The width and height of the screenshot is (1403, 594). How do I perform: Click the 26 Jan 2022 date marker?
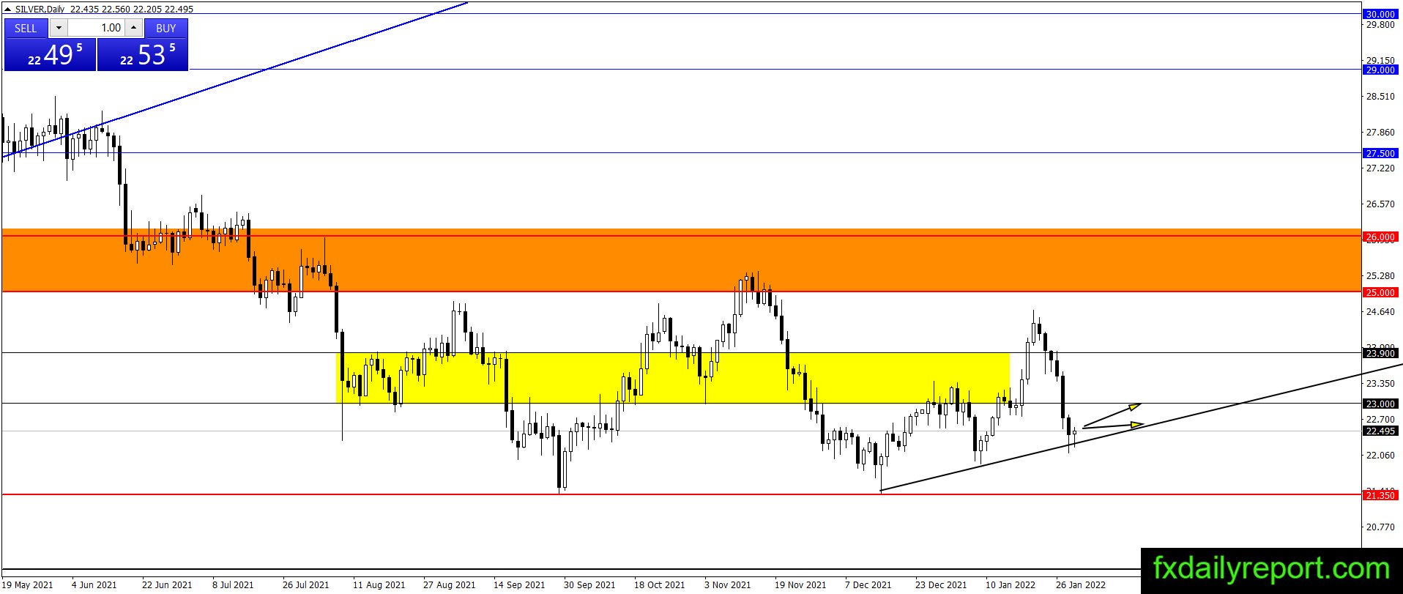point(1081,584)
